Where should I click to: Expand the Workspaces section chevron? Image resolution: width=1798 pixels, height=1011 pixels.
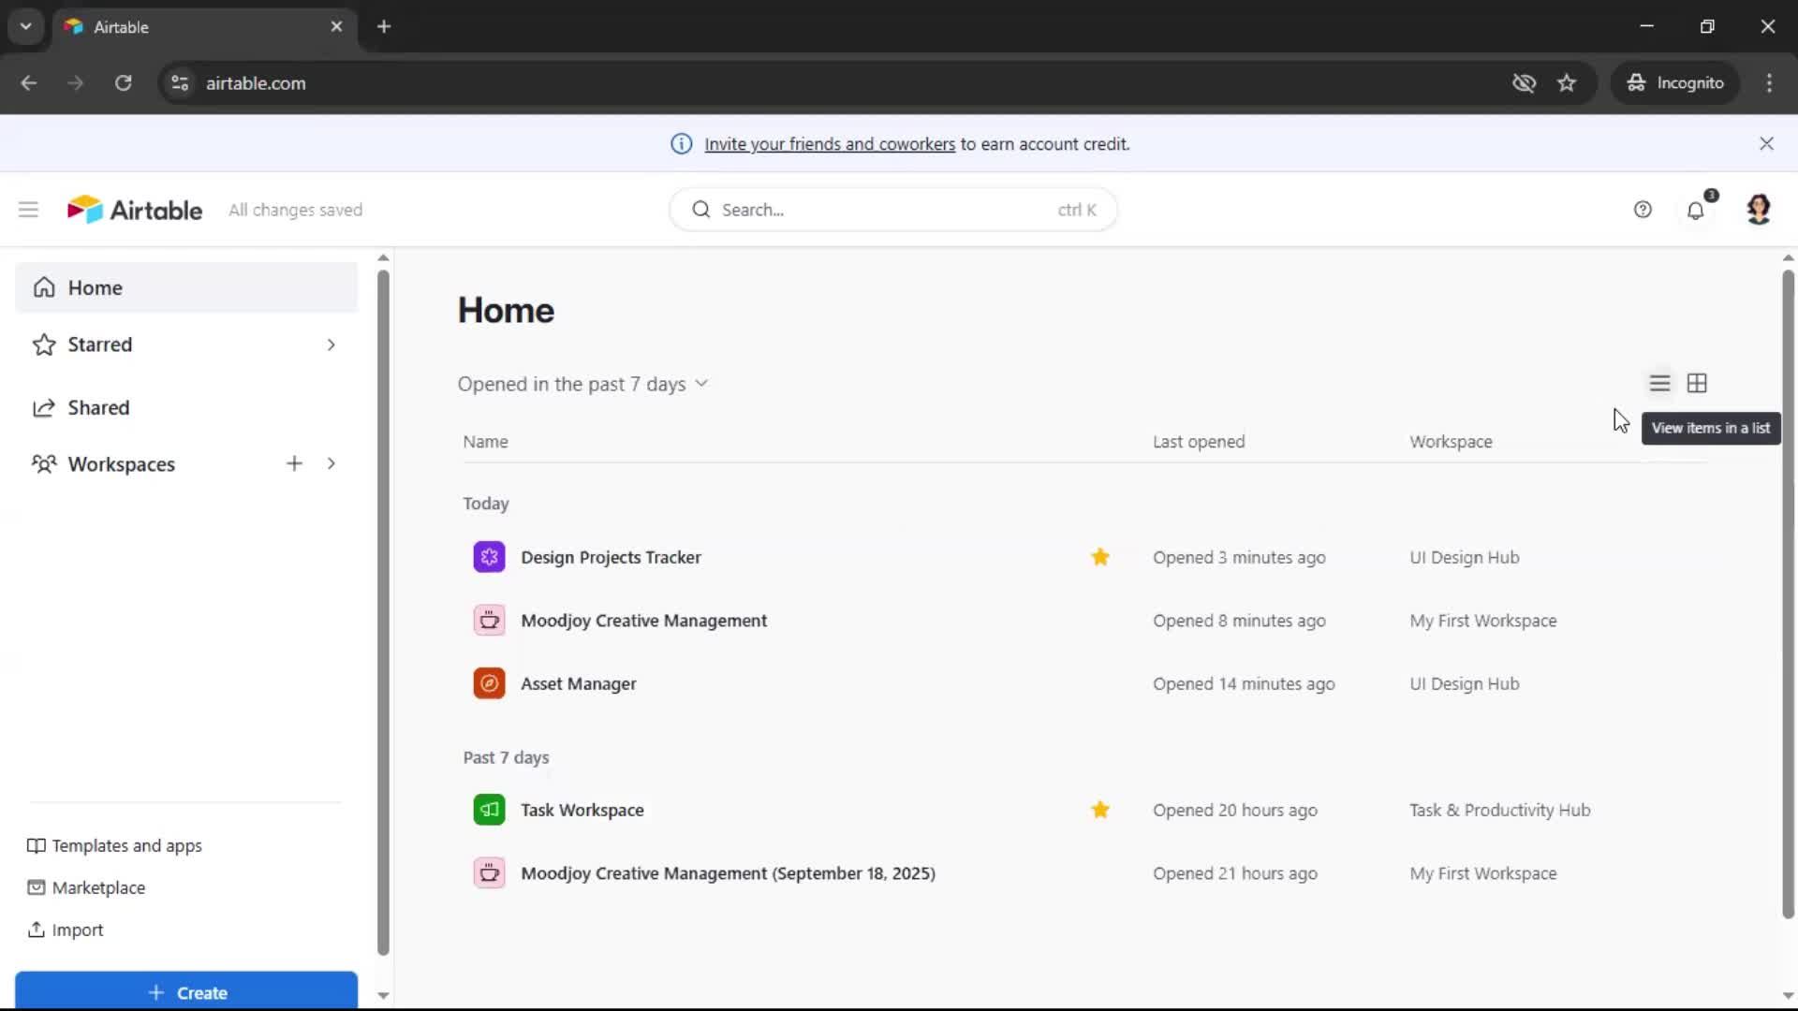coord(332,464)
